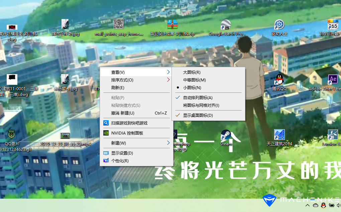This screenshot has width=341, height=212.
Task: Enable 将图标与网格对齐(I)
Action: pyautogui.click(x=208, y=105)
